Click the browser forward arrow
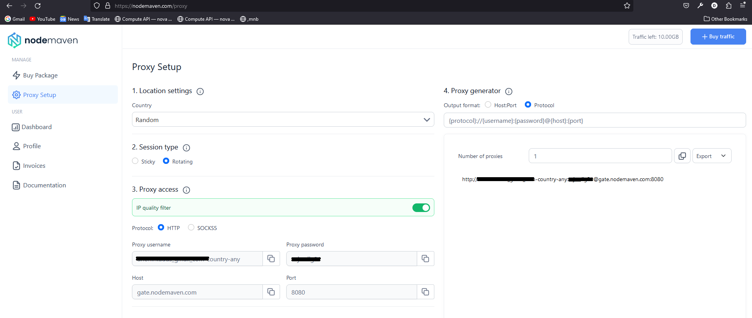The width and height of the screenshot is (752, 318). click(23, 6)
